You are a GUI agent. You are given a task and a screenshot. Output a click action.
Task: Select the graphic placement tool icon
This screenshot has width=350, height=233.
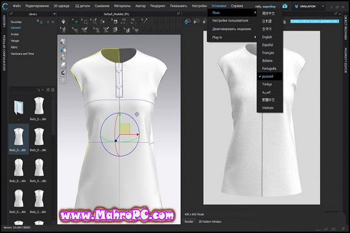click(x=136, y=30)
